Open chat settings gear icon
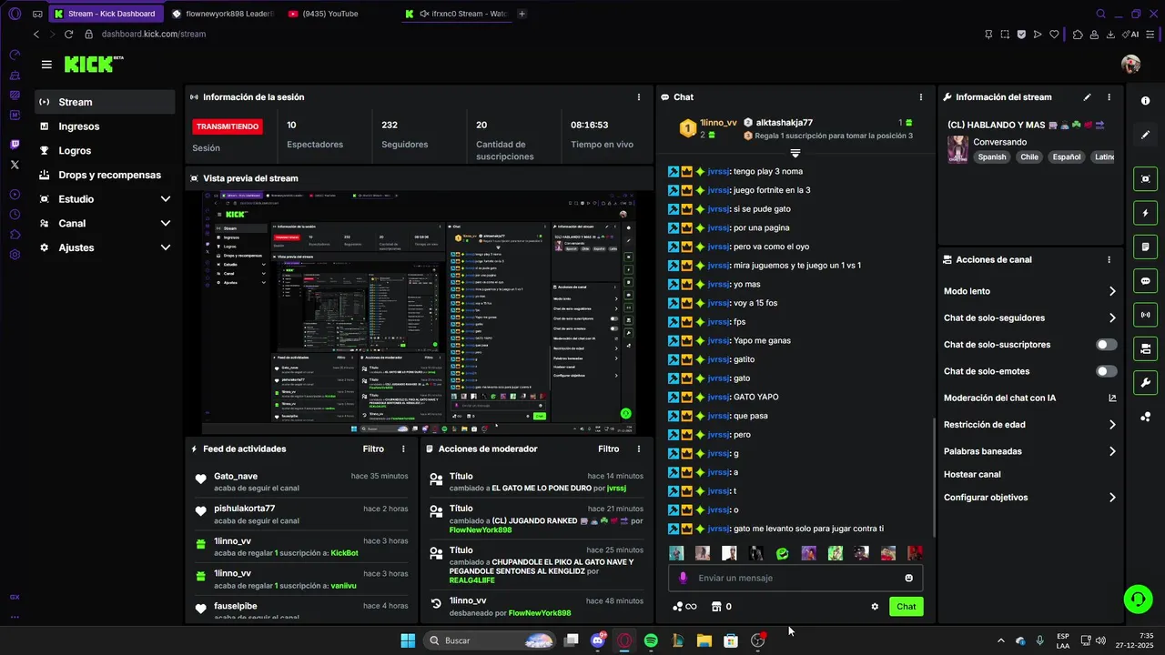This screenshot has width=1165, height=655. click(x=875, y=607)
